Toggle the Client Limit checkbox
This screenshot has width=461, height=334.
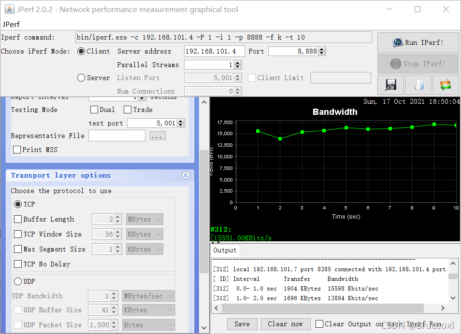[x=252, y=78]
